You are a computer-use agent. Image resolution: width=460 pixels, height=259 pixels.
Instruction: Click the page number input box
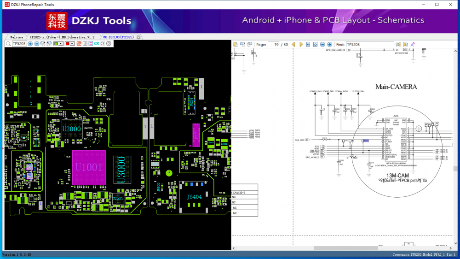click(x=275, y=44)
